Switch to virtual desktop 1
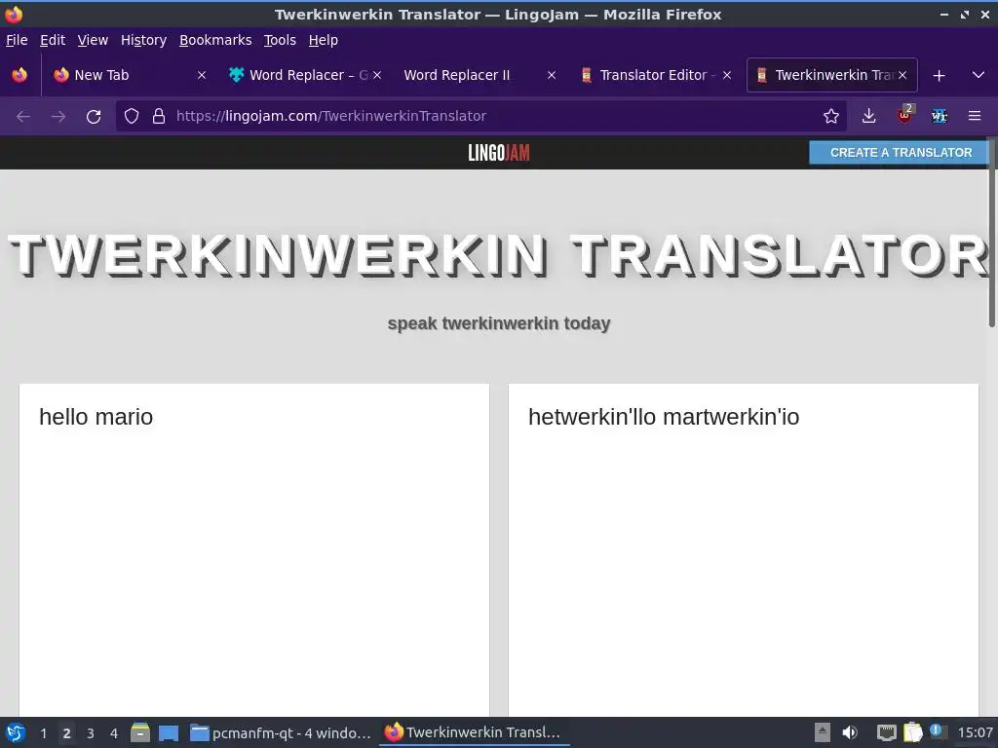 (43, 733)
